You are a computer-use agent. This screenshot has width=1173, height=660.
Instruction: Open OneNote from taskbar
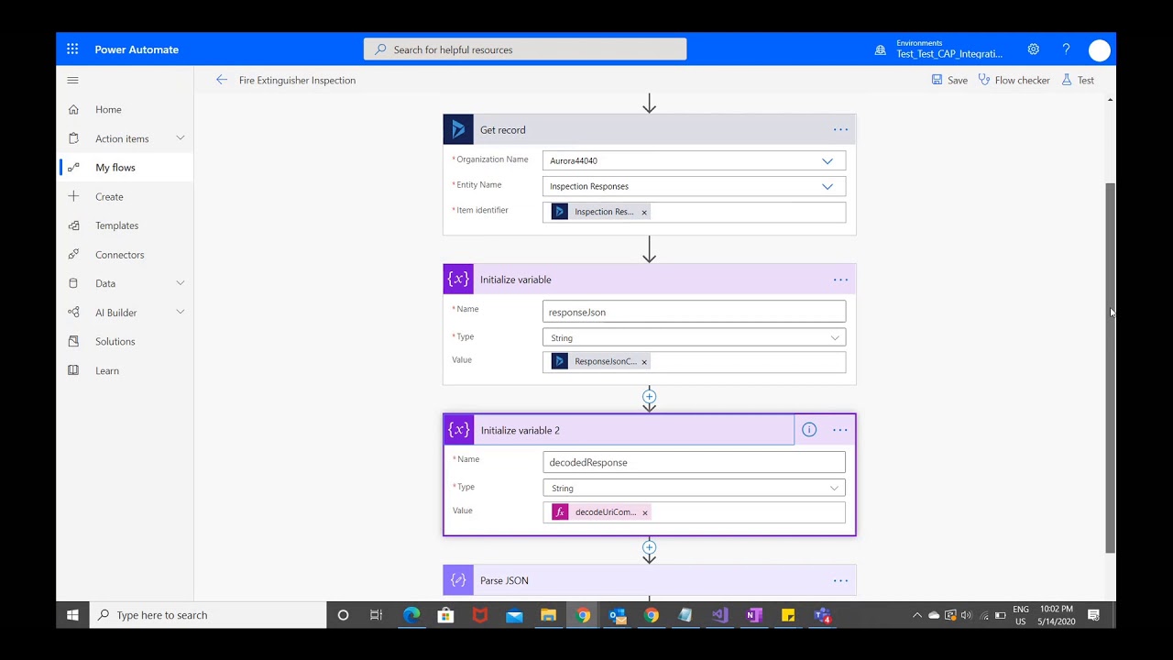[754, 615]
